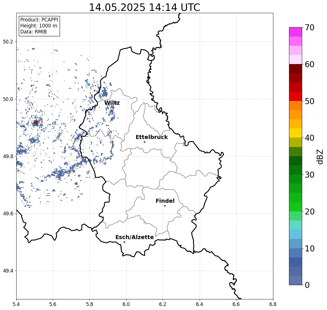This screenshot has width=327, height=310.
Task: Click the colorbar tick label 0
Action: click(307, 285)
